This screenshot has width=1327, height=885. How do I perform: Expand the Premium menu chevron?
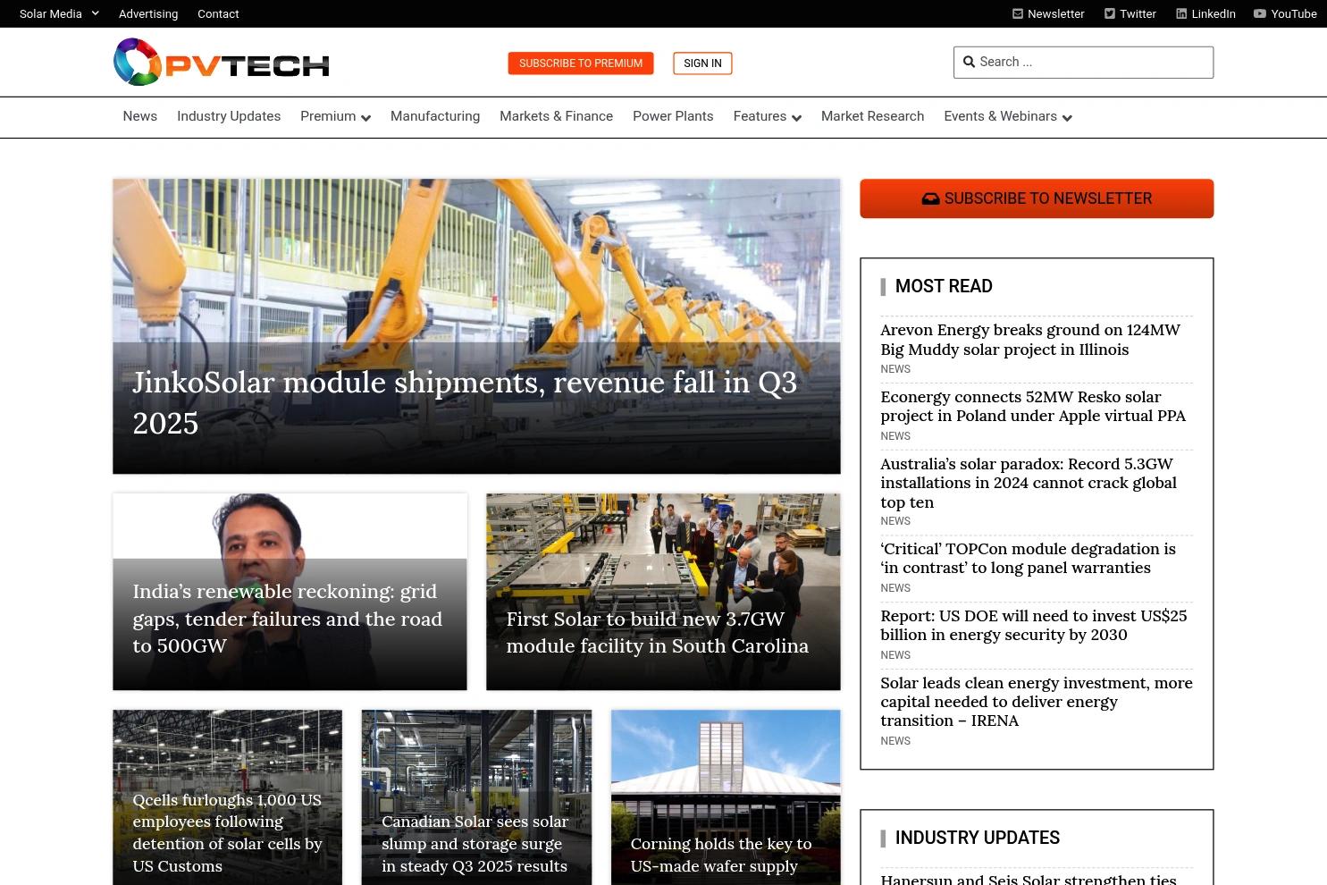point(365,117)
